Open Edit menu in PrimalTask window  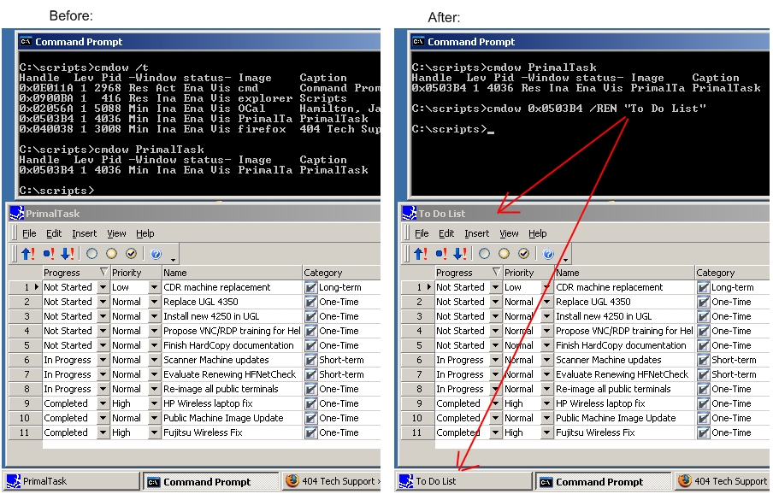pyautogui.click(x=54, y=233)
